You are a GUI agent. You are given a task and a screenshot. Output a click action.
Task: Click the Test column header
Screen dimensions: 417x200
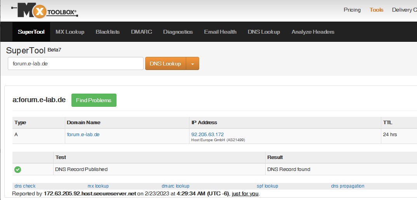[x=61, y=157]
